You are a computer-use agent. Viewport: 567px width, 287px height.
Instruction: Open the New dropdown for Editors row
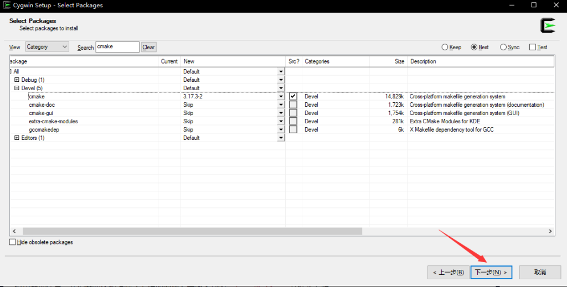tap(281, 138)
